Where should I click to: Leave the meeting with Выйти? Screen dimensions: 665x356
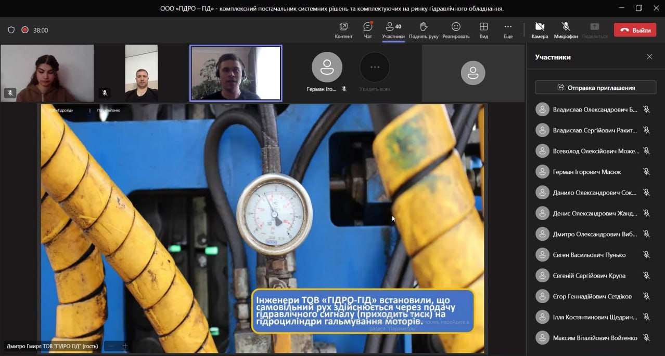coord(635,30)
